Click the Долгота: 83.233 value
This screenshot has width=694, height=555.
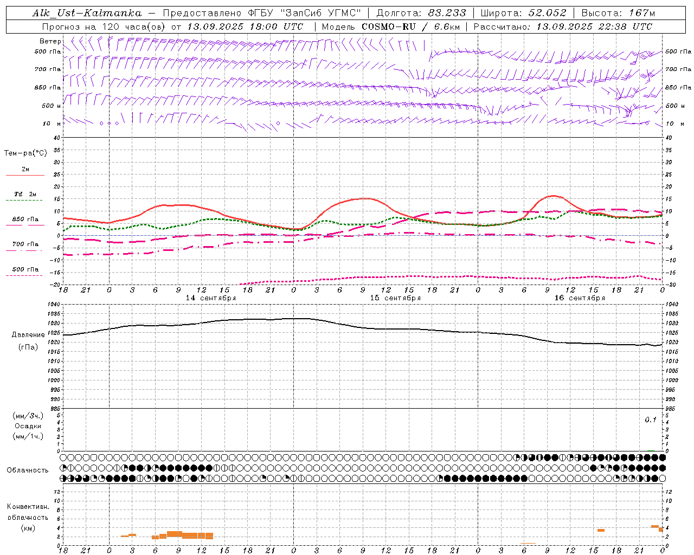click(x=421, y=13)
